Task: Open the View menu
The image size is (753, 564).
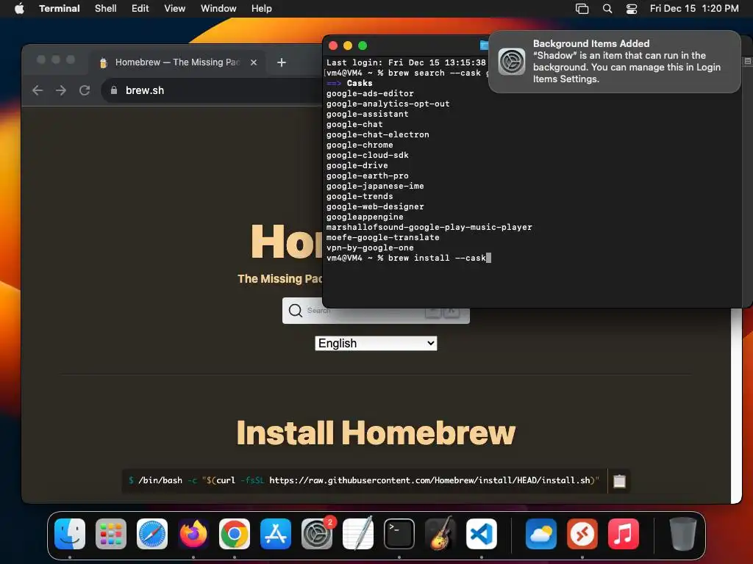Action: pyautogui.click(x=175, y=8)
